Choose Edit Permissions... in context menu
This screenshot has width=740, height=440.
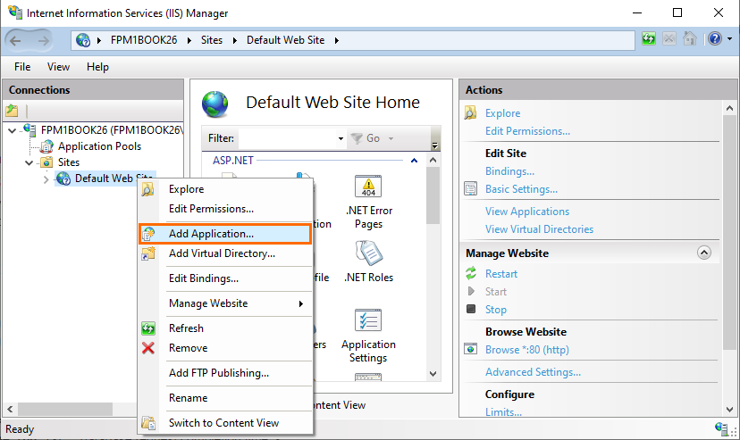tap(225, 209)
